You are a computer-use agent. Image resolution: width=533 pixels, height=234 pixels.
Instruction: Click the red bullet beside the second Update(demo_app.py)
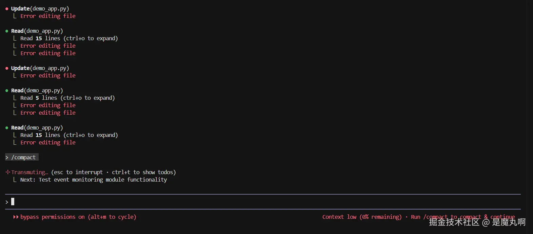[7, 68]
